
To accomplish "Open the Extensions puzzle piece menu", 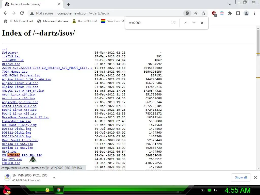I will pyautogui.click(x=230, y=13).
